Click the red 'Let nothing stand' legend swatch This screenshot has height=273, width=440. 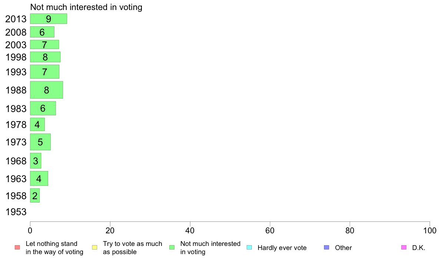pos(17,247)
